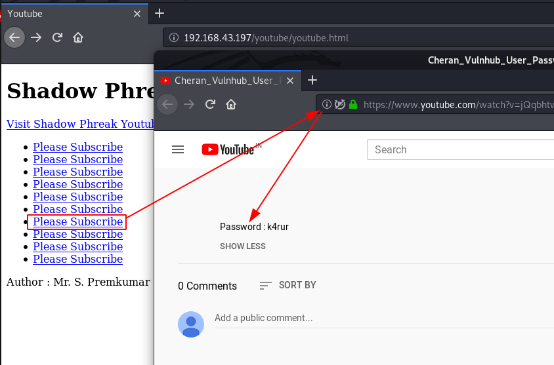Open the YouTube hamburger guide menu
The height and width of the screenshot is (365, 554).
click(x=178, y=149)
